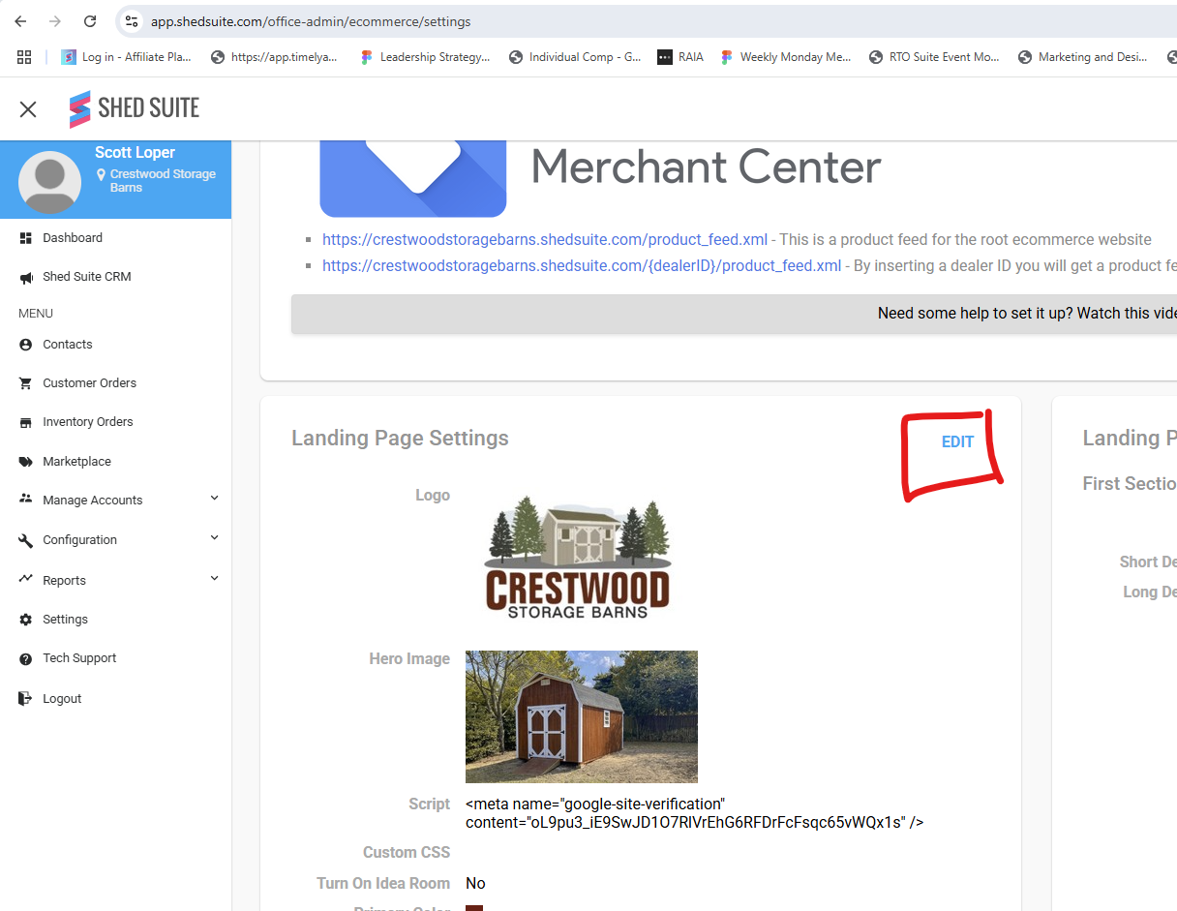Click the shed hero image thumbnail
Viewport: 1177px width, 911px height.
pos(582,716)
